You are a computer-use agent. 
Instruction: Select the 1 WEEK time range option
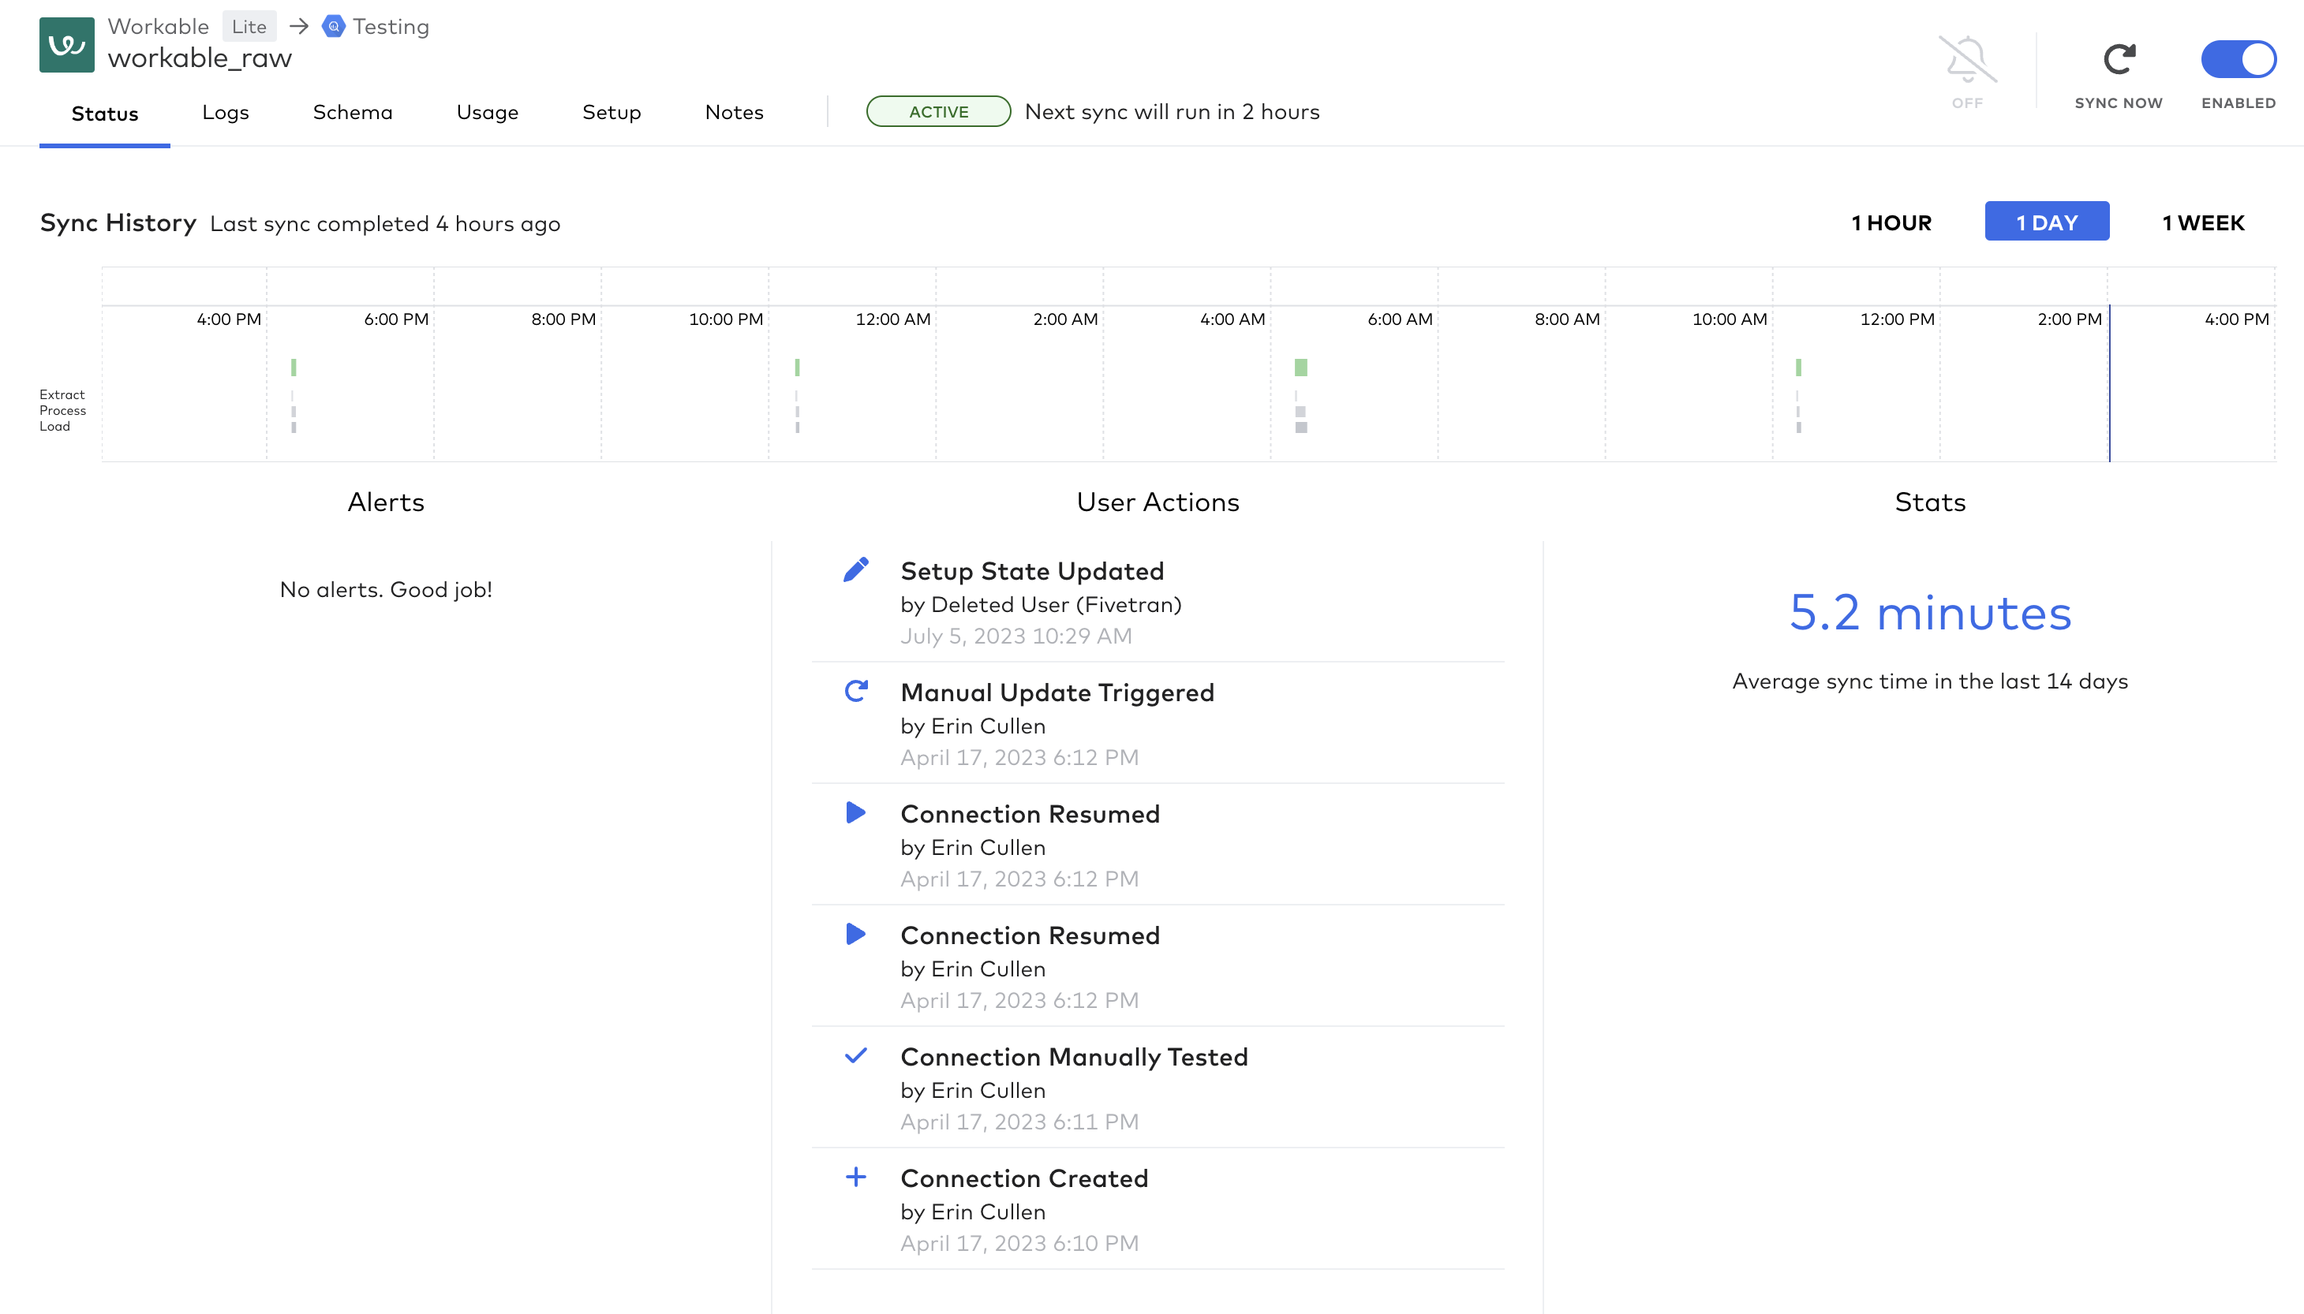point(2203,222)
